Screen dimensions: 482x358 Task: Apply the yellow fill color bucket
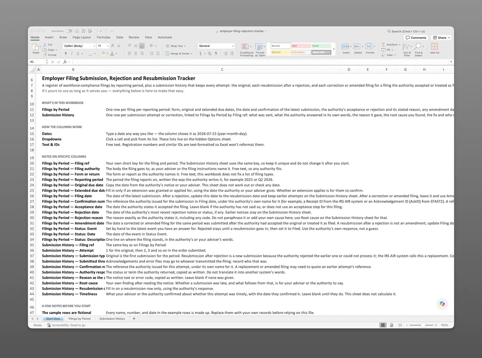point(103,54)
